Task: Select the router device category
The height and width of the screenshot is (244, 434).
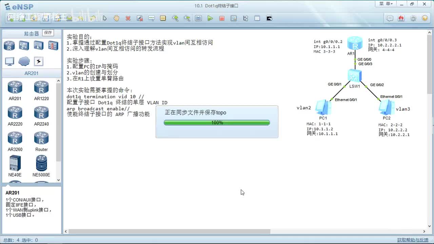Action: 9,45
